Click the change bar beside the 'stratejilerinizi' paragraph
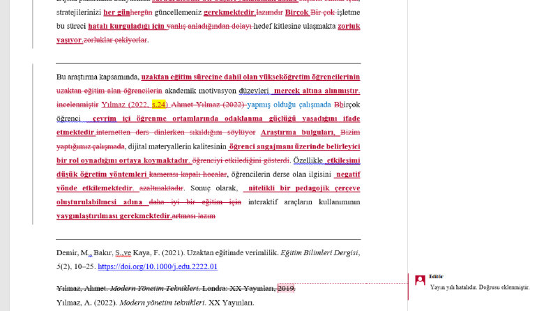 pyautogui.click(x=33, y=24)
